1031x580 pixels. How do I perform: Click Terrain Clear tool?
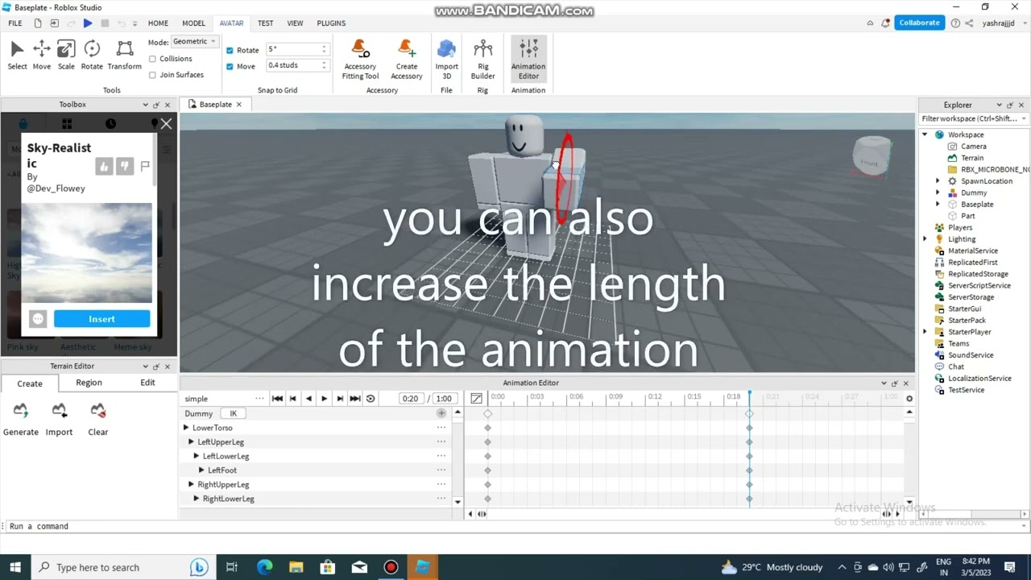click(98, 420)
